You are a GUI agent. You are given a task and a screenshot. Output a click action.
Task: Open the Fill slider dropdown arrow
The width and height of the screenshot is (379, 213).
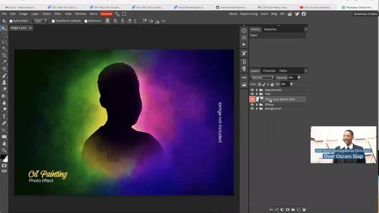click(x=291, y=84)
